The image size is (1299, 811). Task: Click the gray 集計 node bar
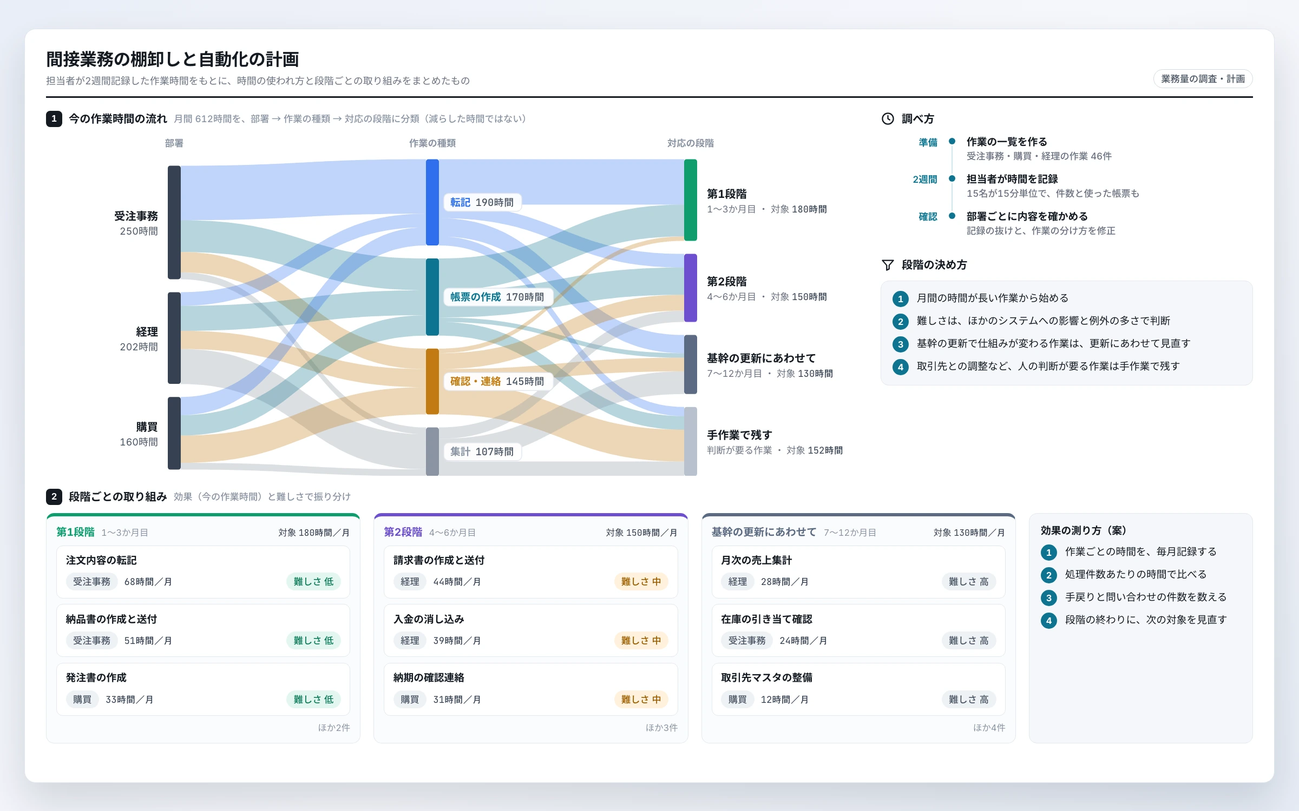tap(432, 451)
